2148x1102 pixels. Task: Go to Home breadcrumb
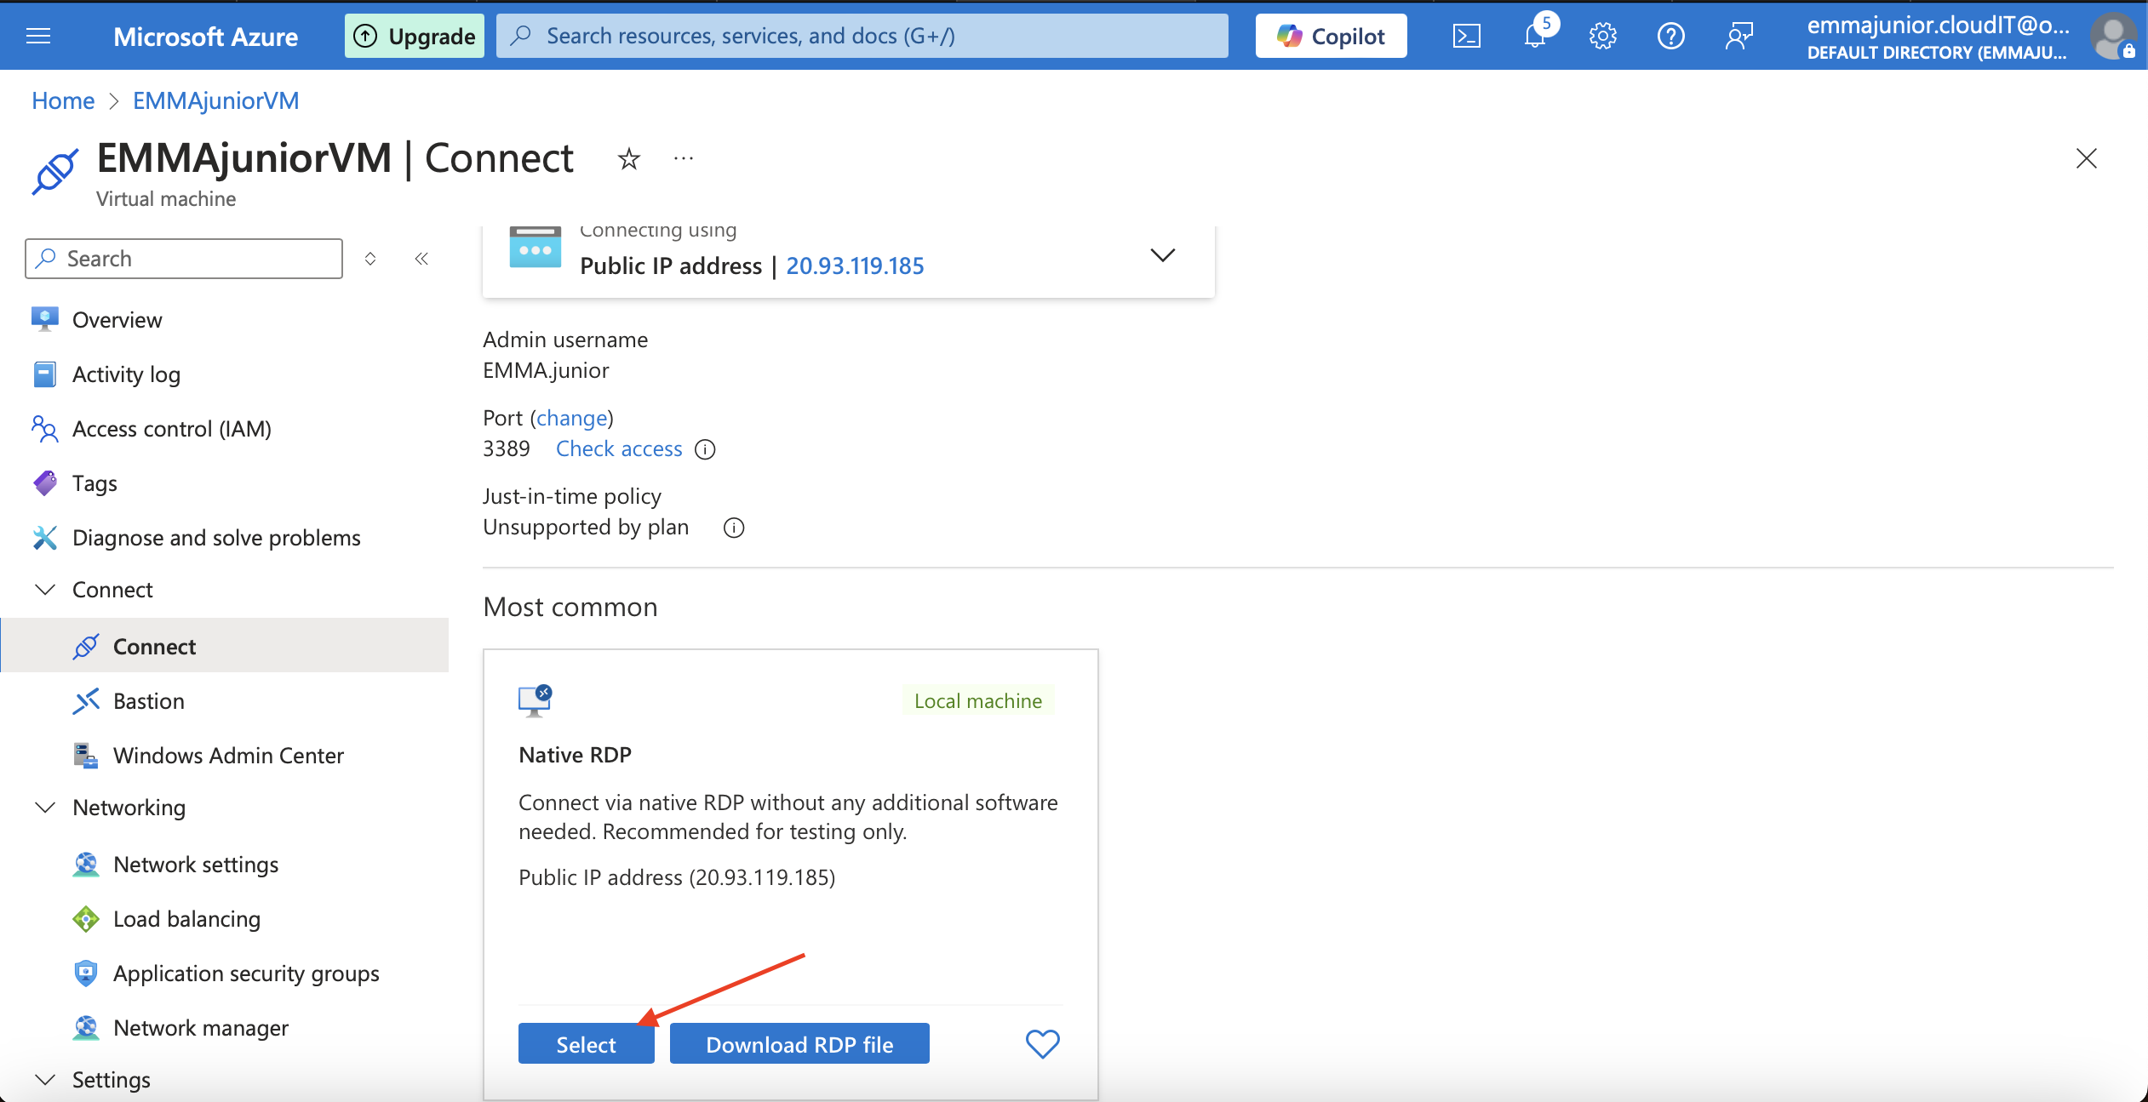63,100
